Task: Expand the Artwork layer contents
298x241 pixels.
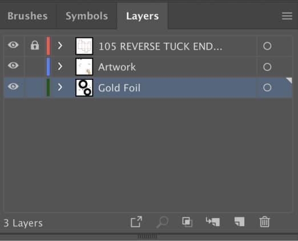Action: coord(60,66)
